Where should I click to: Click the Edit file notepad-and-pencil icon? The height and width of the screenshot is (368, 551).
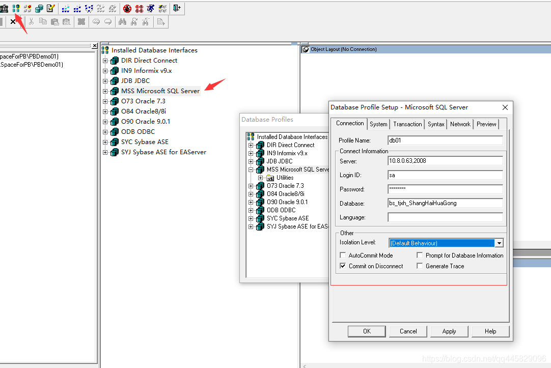[x=50, y=9]
